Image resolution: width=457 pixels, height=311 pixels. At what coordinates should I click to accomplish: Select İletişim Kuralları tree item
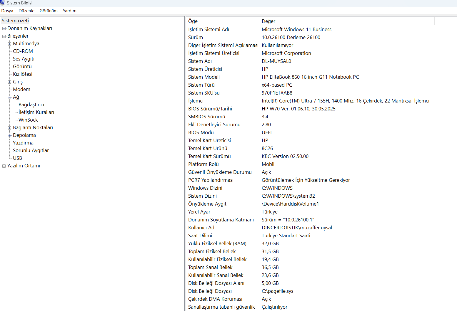pos(36,112)
